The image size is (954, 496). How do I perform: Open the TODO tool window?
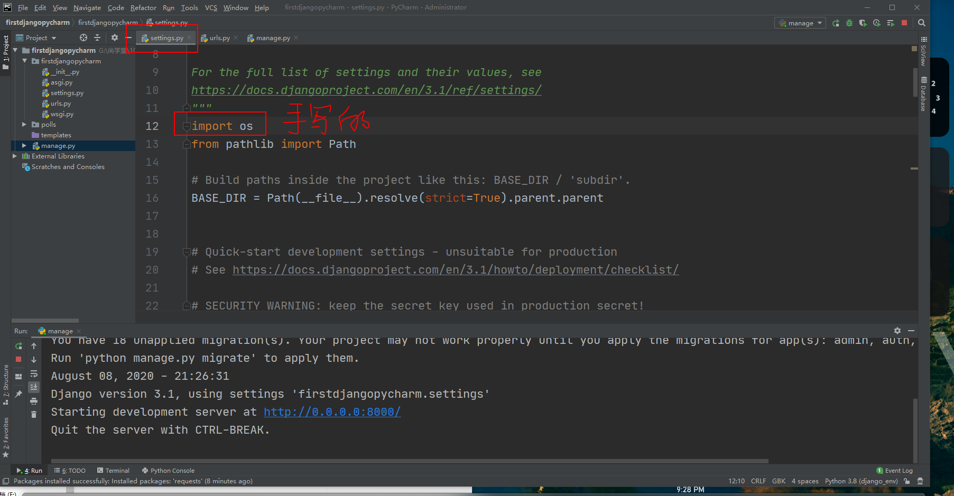coord(70,471)
